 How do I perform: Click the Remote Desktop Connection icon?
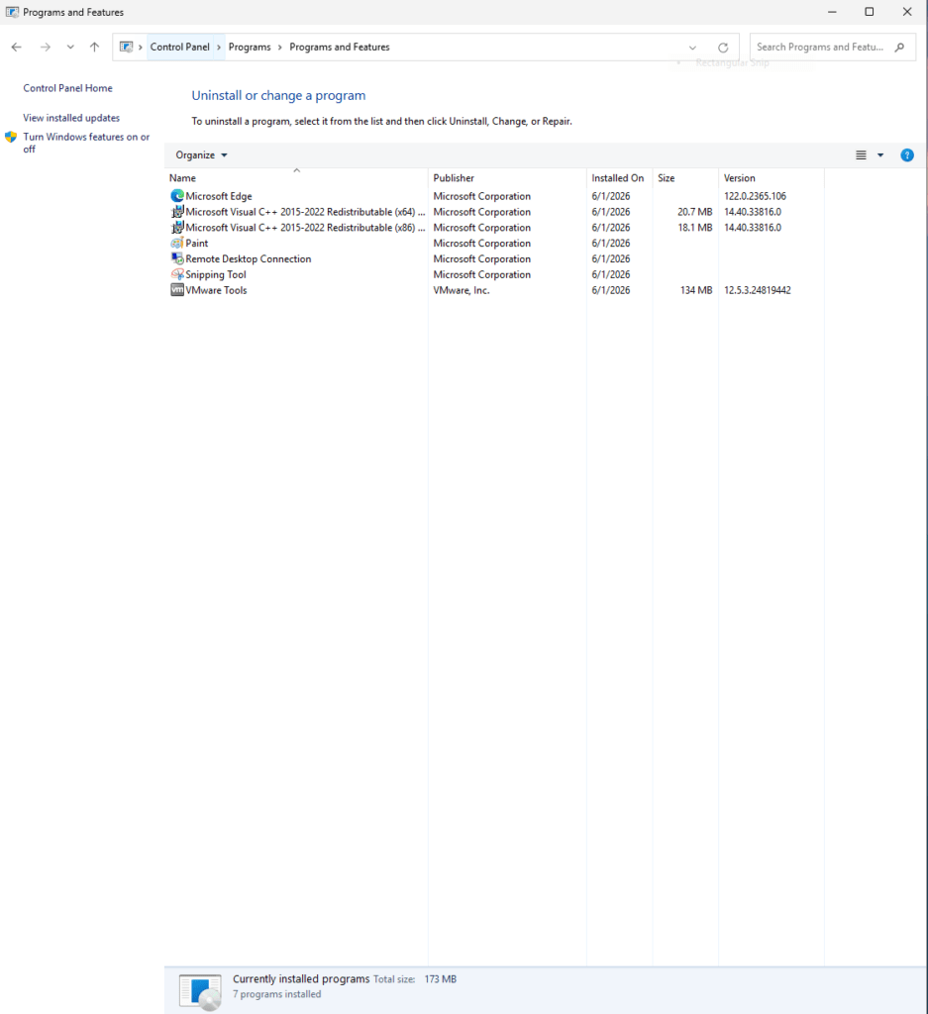tap(177, 258)
